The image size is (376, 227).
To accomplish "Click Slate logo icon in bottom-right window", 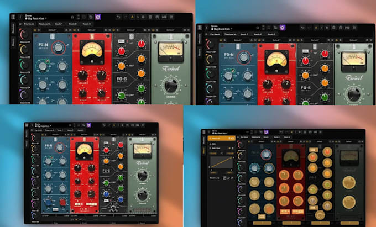I will coord(204,132).
